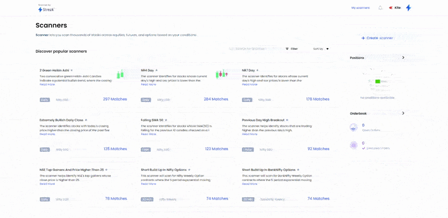Viewport: 448px width, 218px height.
Task: Open 297 Matches for 2 Green Heikin Ashi
Action: coord(115,99)
